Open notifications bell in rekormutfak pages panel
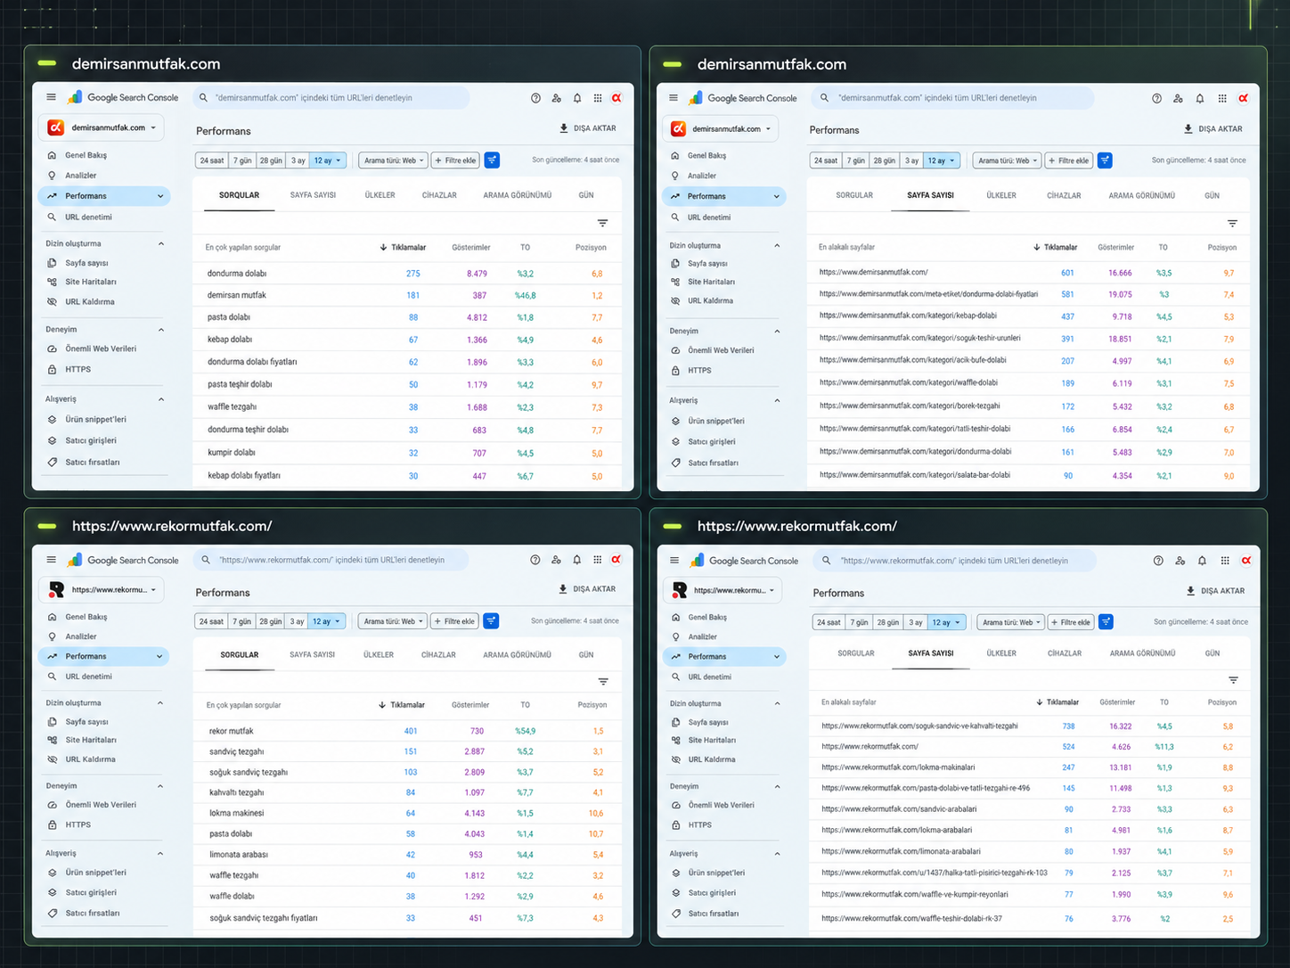1290x968 pixels. click(x=1202, y=561)
